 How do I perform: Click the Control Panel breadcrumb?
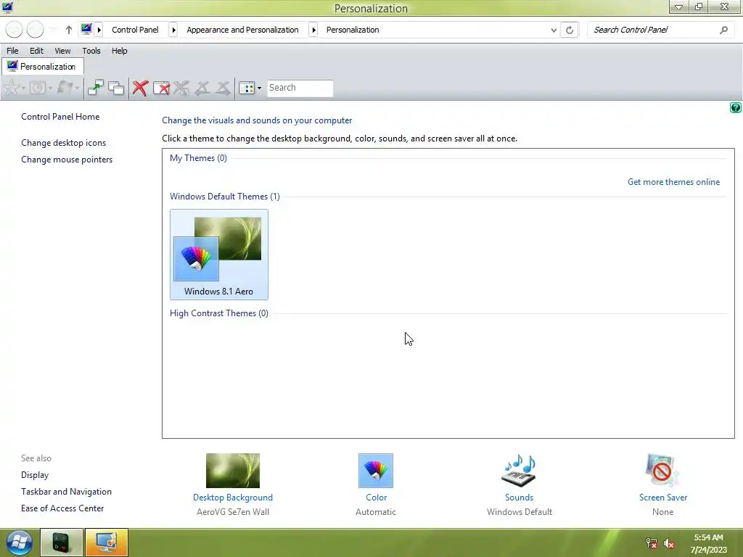(135, 30)
